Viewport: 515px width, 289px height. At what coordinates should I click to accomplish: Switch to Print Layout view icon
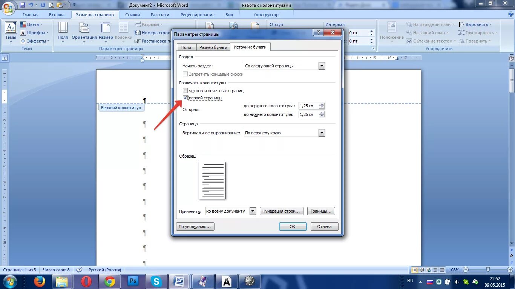click(415, 270)
